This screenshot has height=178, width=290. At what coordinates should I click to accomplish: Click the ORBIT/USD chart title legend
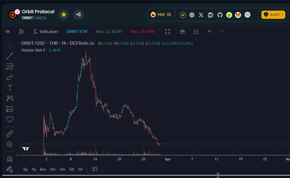click(58, 43)
